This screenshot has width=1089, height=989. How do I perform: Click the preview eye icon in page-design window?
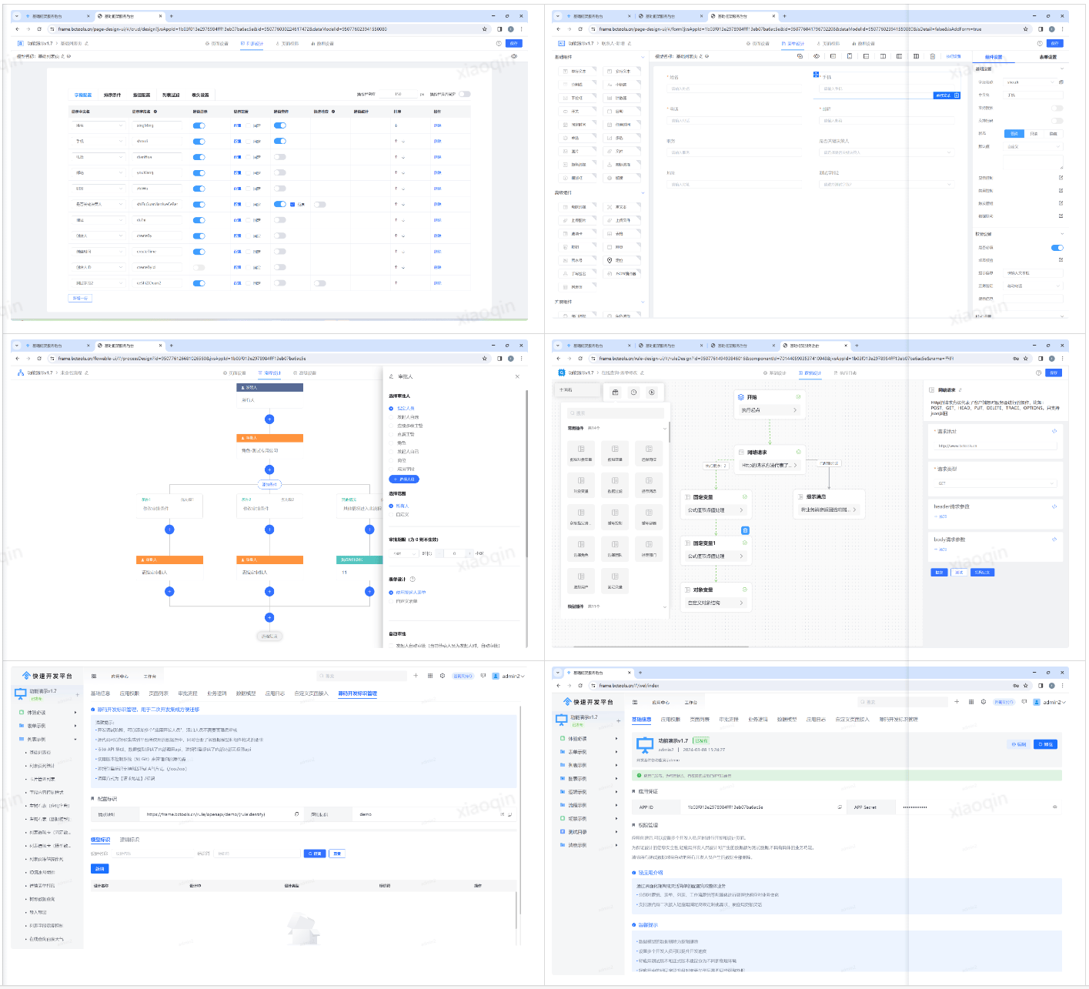point(514,56)
